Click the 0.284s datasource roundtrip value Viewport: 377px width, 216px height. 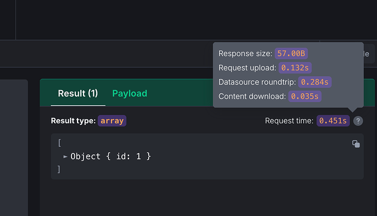pos(315,82)
